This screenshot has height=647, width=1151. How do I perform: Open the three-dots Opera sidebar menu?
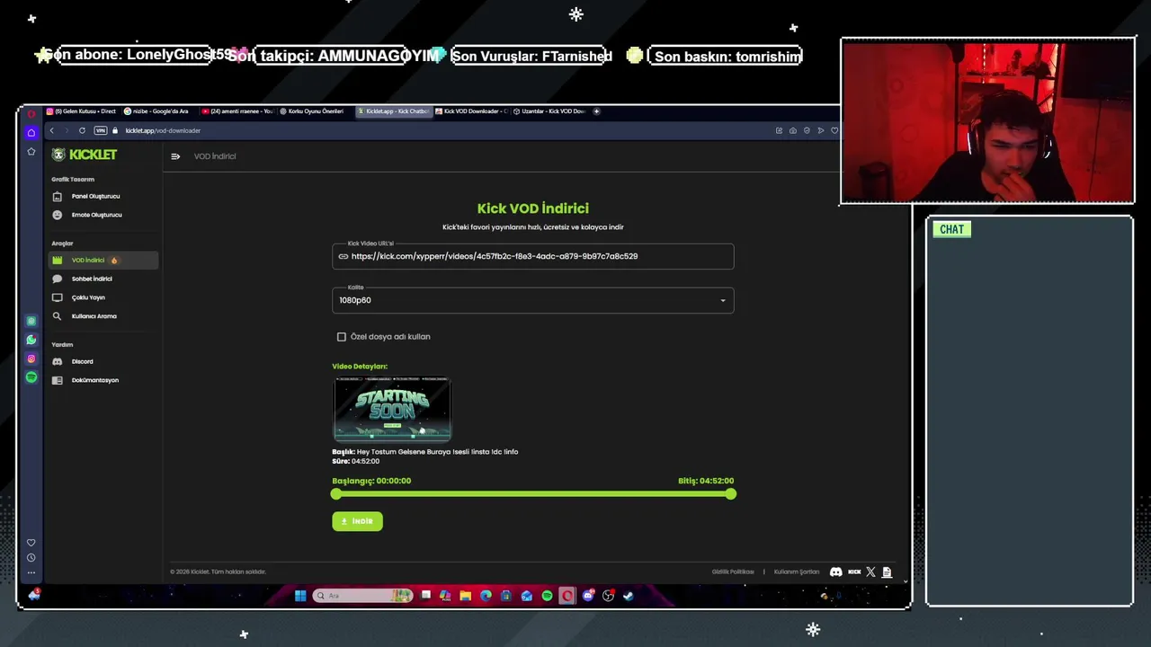click(31, 572)
